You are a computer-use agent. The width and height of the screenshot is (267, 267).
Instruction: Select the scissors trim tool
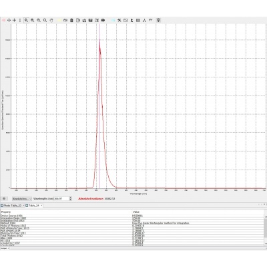(x=119, y=20)
